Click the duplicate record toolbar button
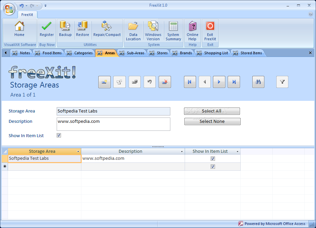 [119, 82]
